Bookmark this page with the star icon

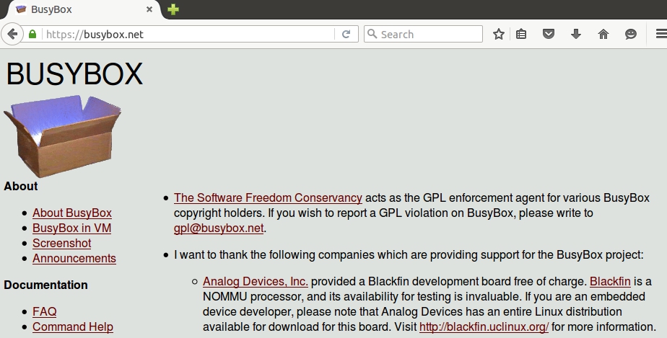(x=499, y=34)
